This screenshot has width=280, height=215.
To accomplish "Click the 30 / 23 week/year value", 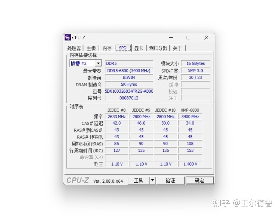I will pos(195,77).
